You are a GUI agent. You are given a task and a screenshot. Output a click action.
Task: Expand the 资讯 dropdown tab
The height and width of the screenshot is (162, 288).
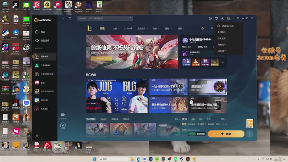(103, 28)
